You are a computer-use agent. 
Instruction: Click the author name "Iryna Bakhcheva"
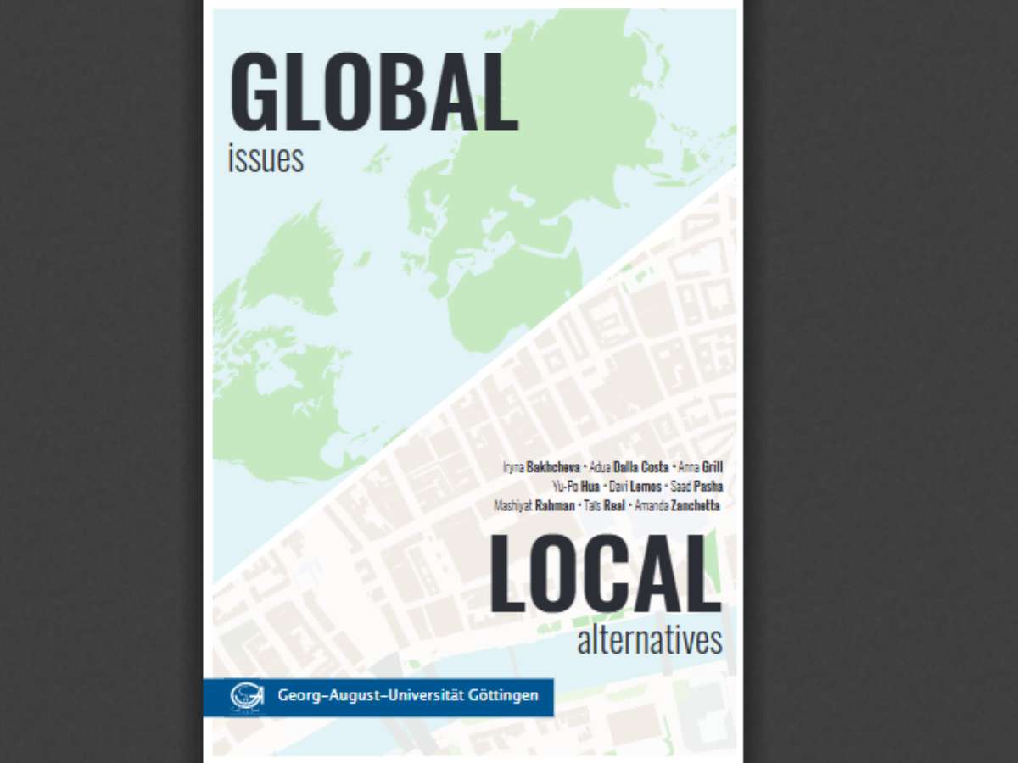[541, 467]
